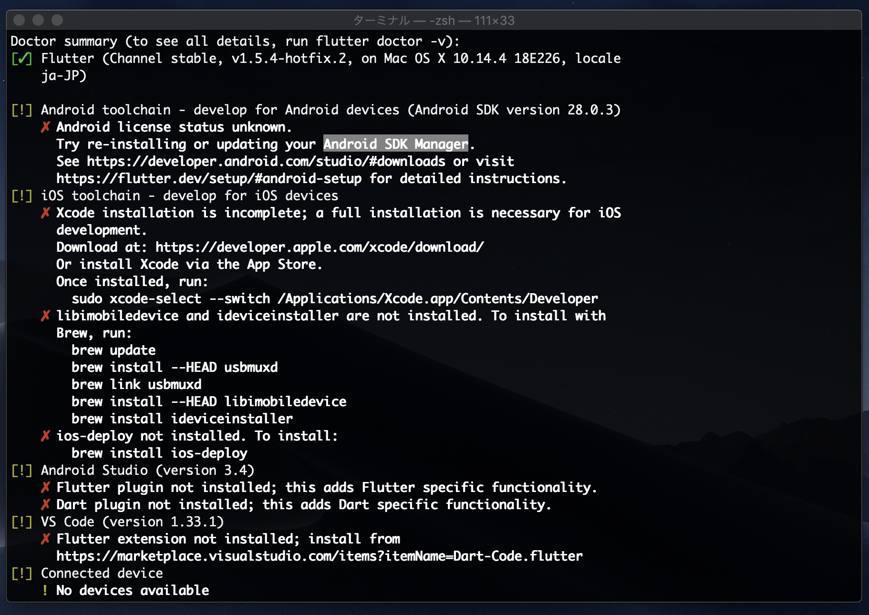Click the warning marker beside Android toolchain

point(22,110)
